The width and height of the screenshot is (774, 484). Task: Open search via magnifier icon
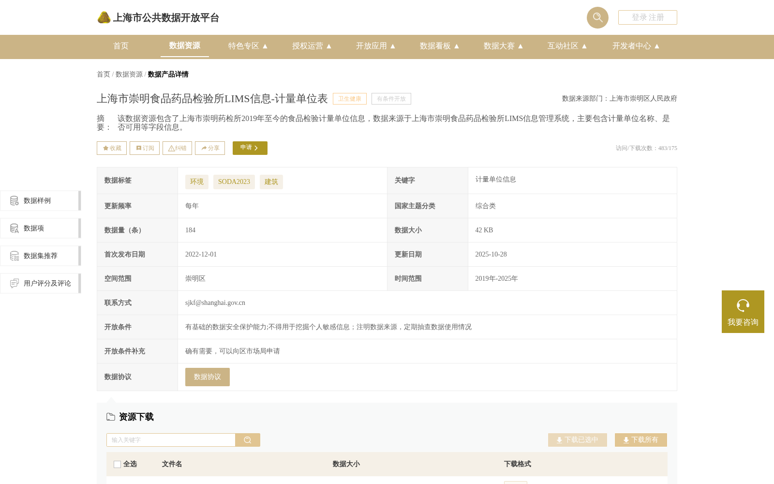click(x=597, y=17)
